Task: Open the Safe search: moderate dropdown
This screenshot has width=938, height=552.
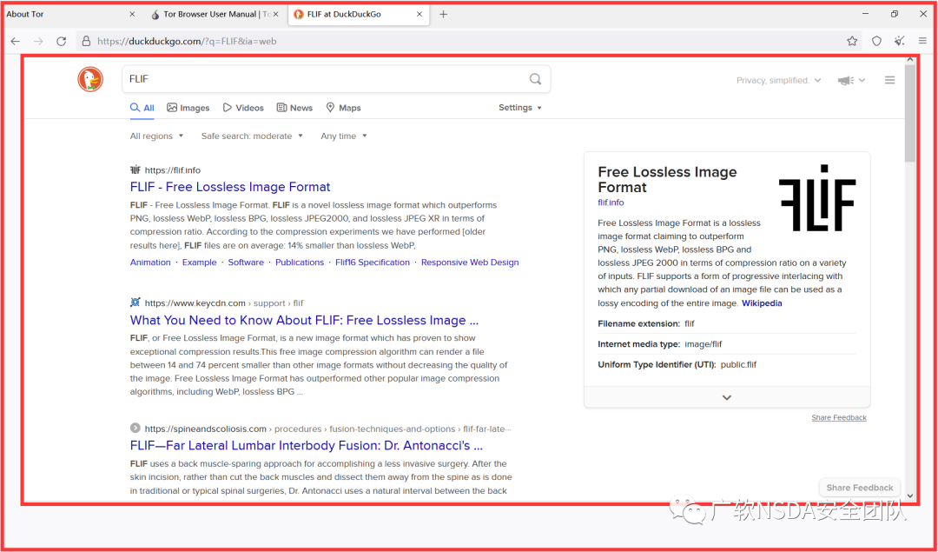Action: 252,136
